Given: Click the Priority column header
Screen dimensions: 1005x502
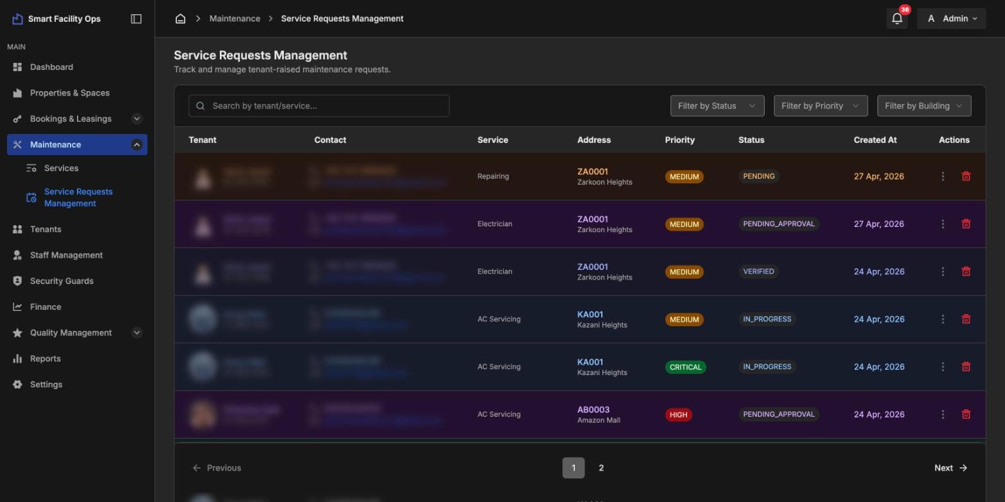Looking at the screenshot, I should [x=679, y=140].
